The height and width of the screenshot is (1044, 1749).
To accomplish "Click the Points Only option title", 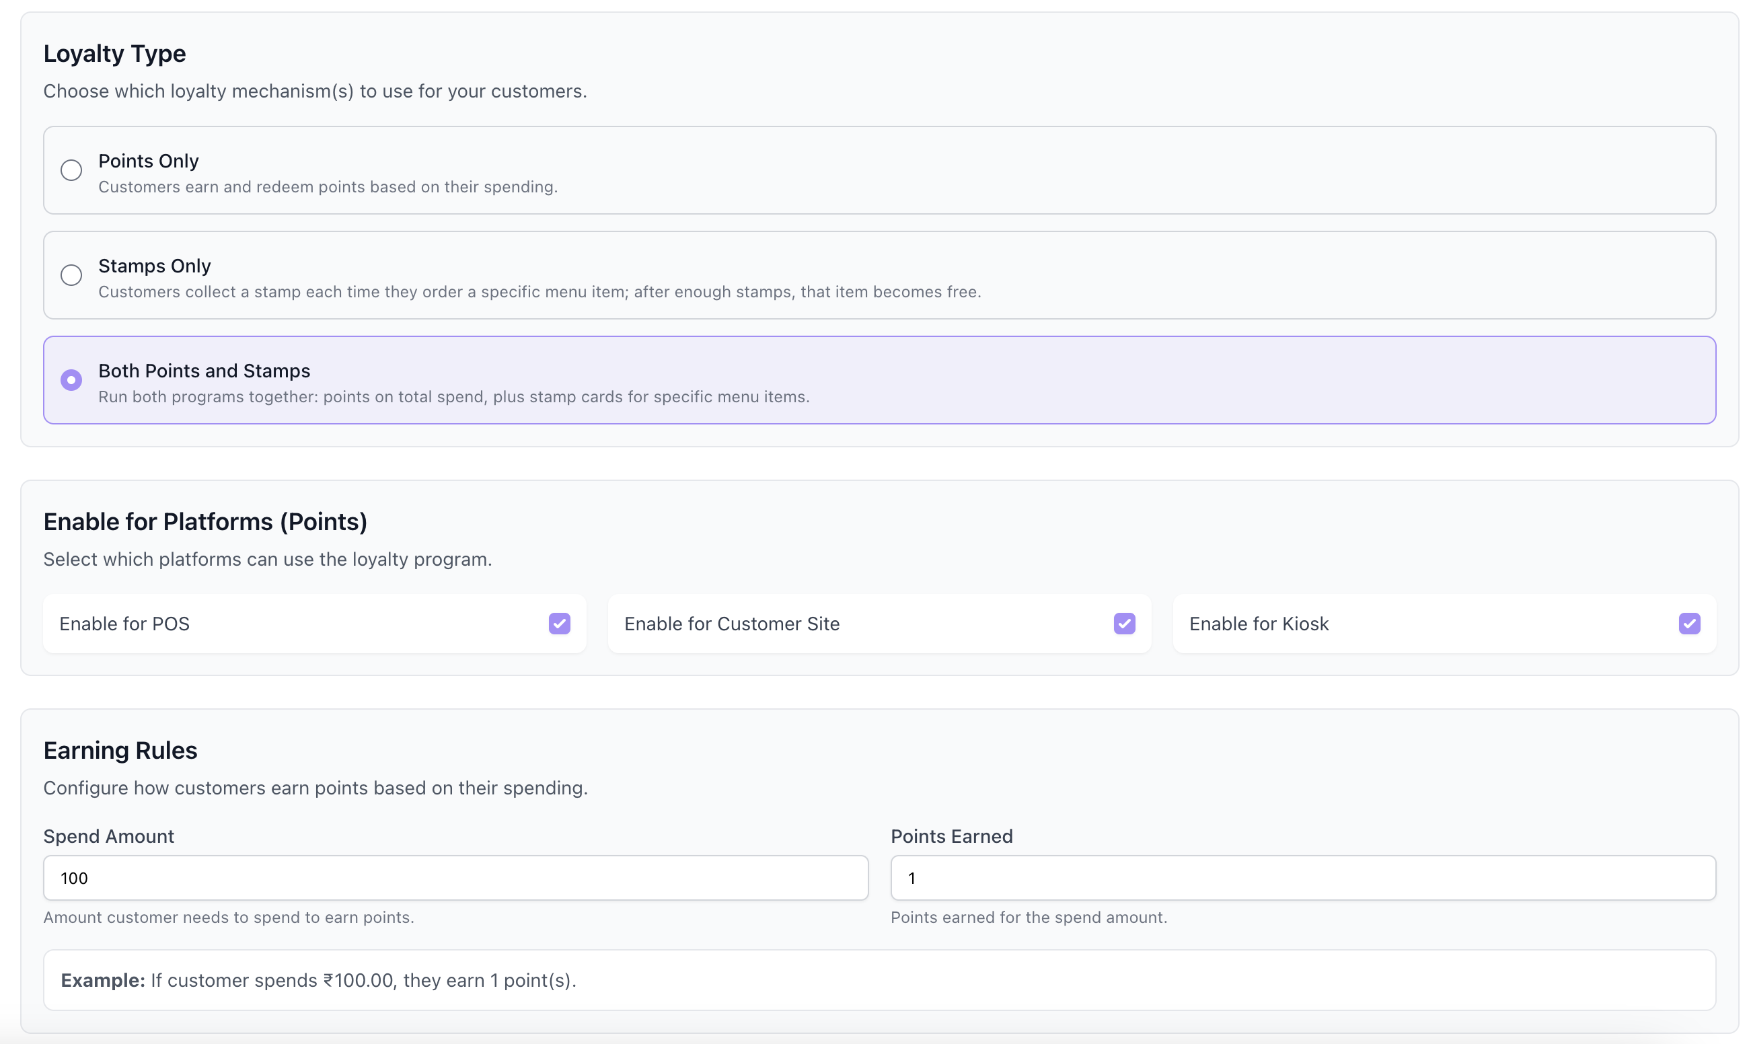I will [x=149, y=161].
